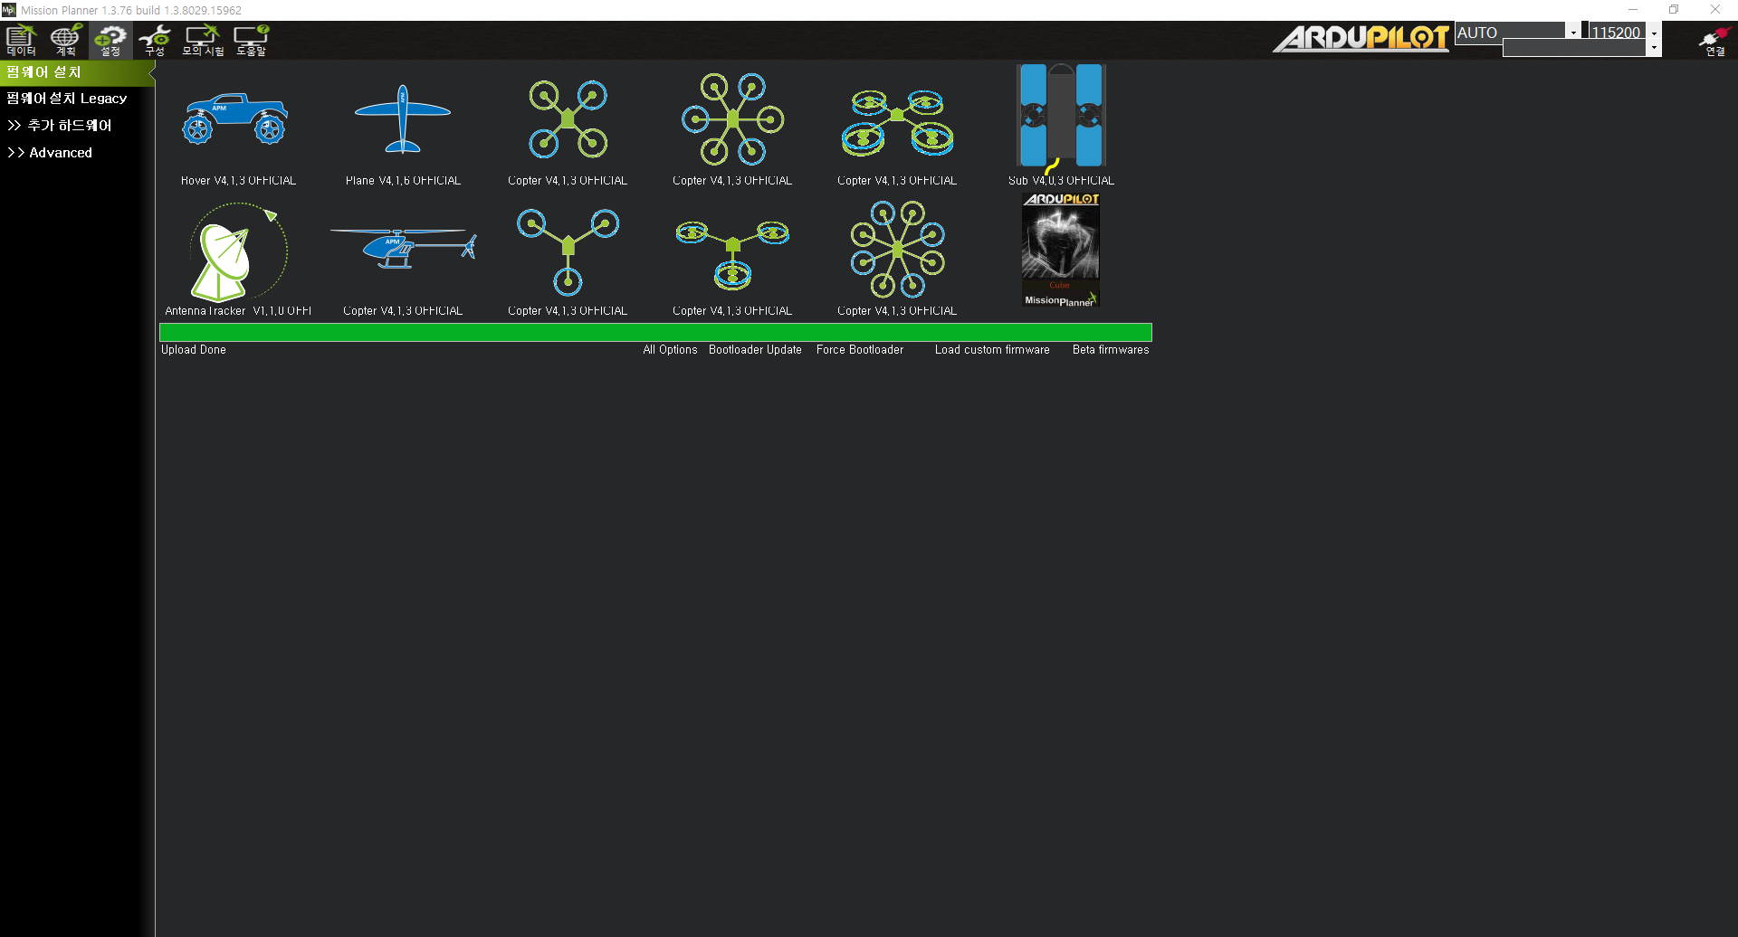The width and height of the screenshot is (1738, 937).
Task: Click the Rover V4.1.3 OFFICIAL label
Action: point(238,180)
